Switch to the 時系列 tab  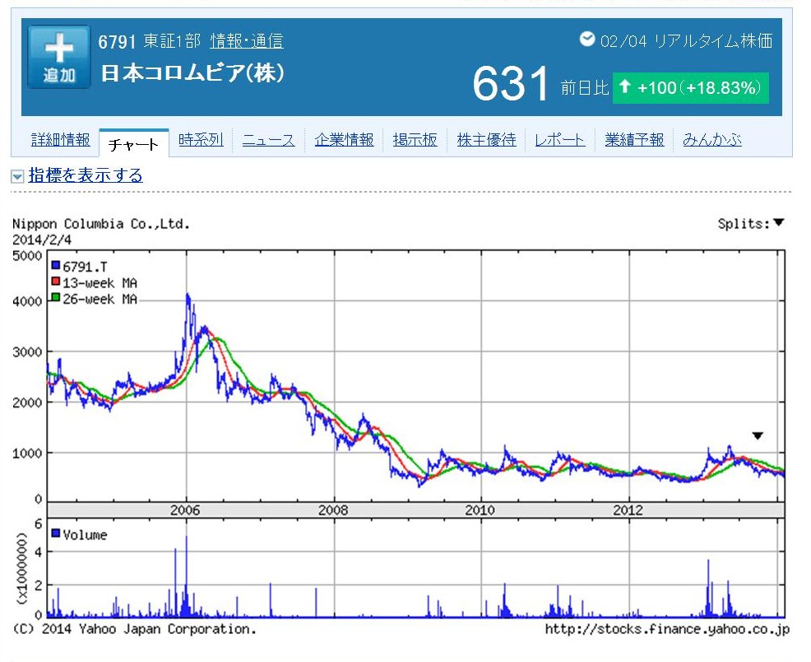coord(201,140)
